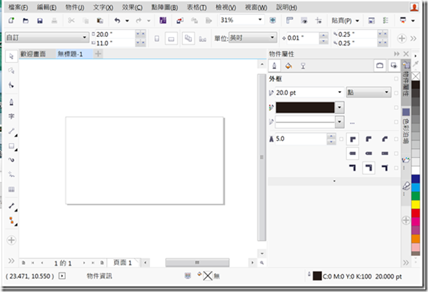Click the horizontal scrollbar thumb below the canvas

pos(197,262)
